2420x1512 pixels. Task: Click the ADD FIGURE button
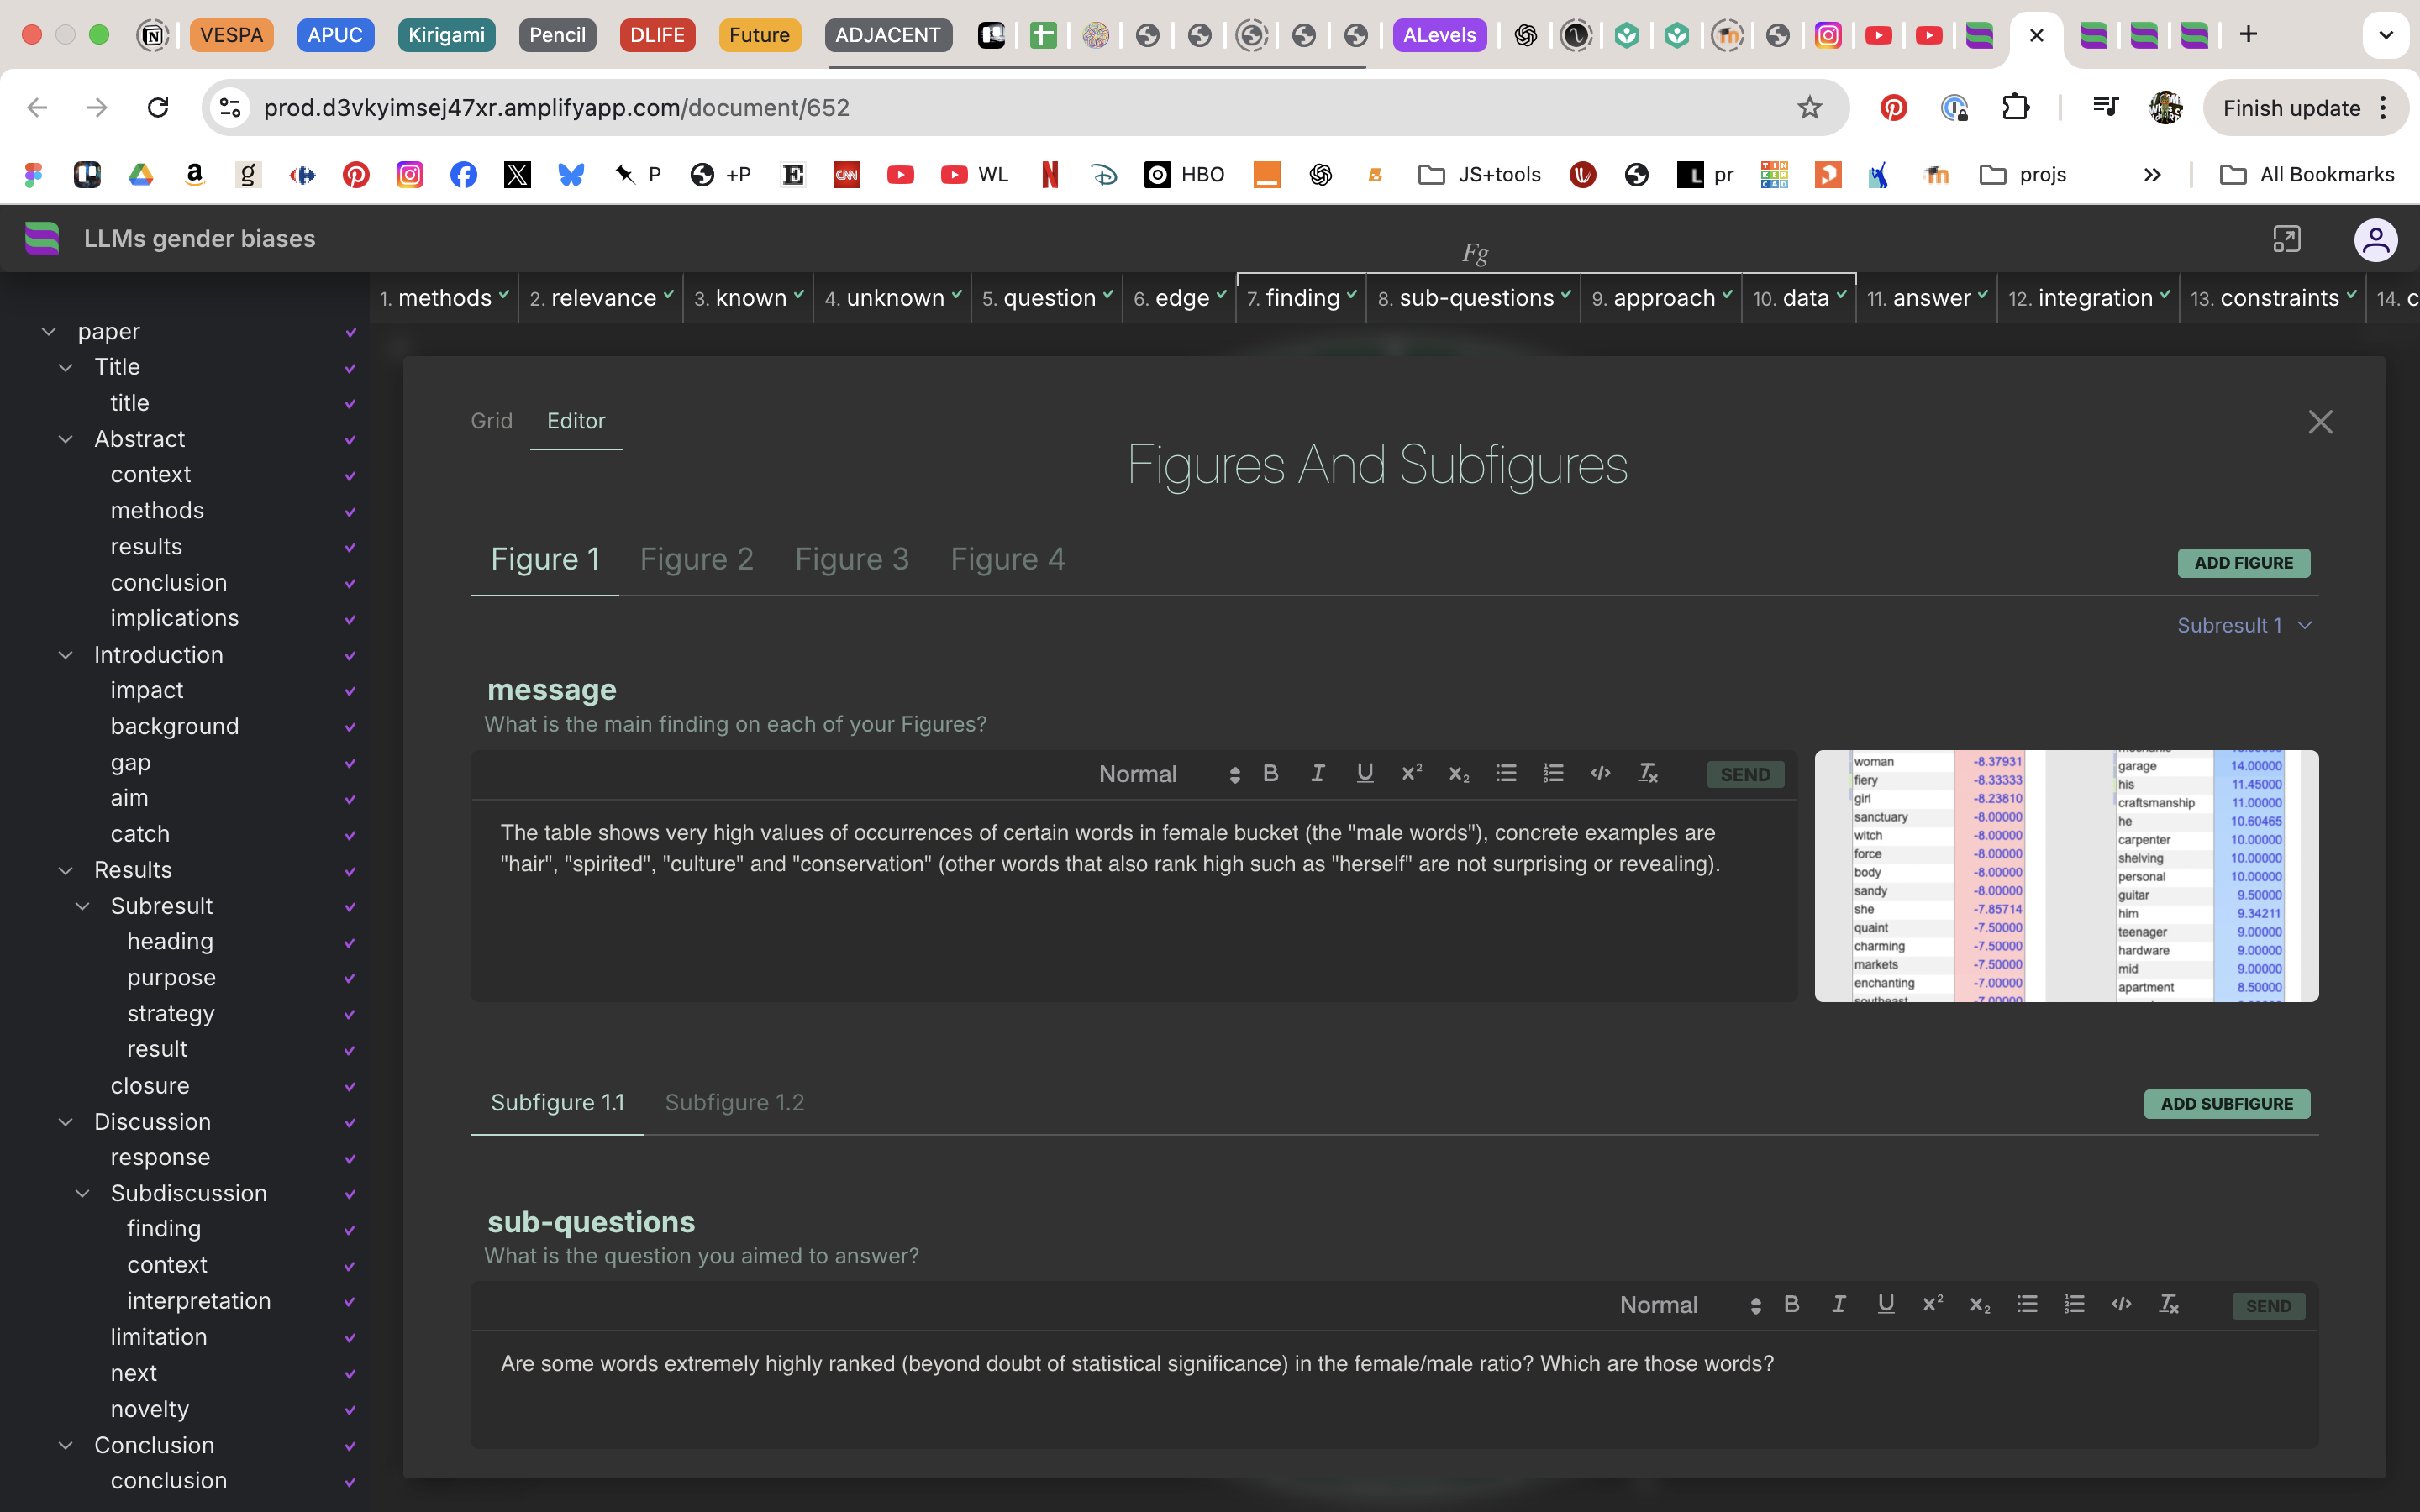point(2243,563)
